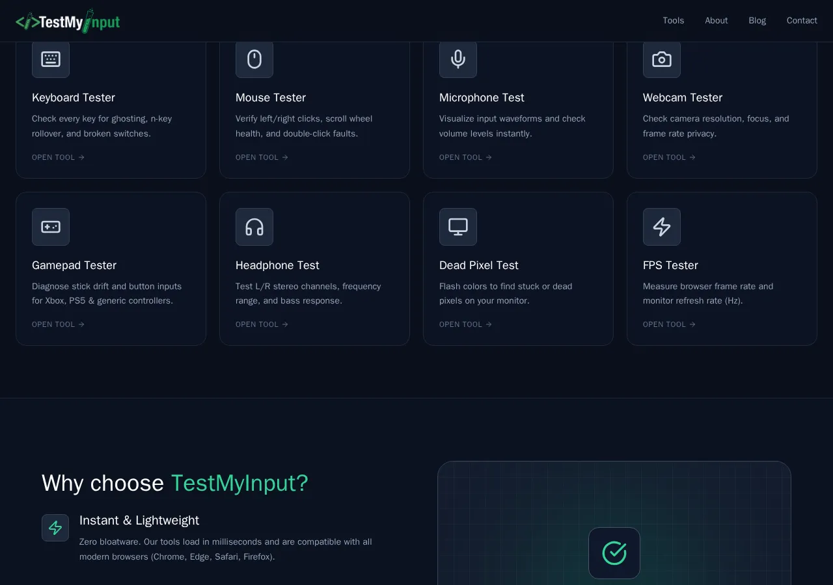Select the Dead Pixel Test heading
This screenshot has width=833, height=585.
click(x=479, y=265)
